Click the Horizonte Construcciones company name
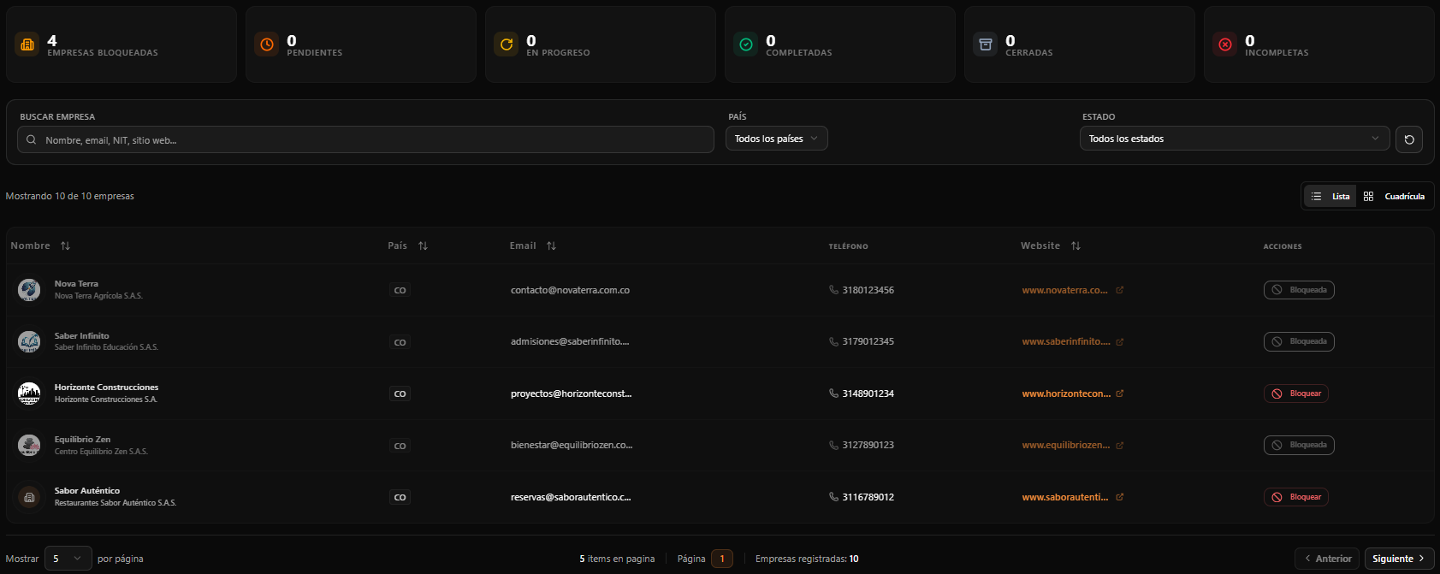 tap(106, 388)
